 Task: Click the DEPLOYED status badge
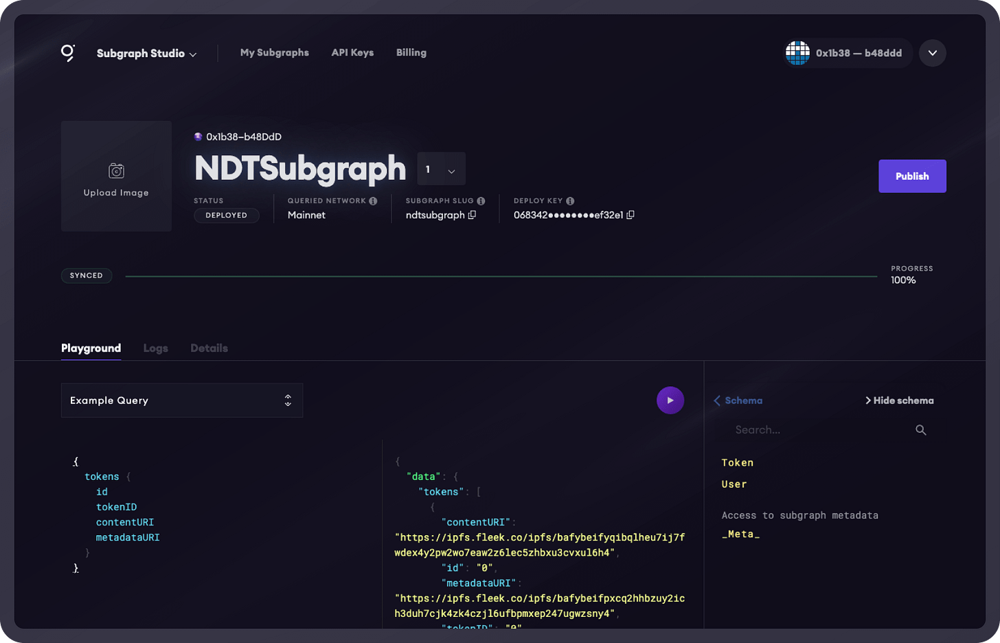[x=226, y=215]
